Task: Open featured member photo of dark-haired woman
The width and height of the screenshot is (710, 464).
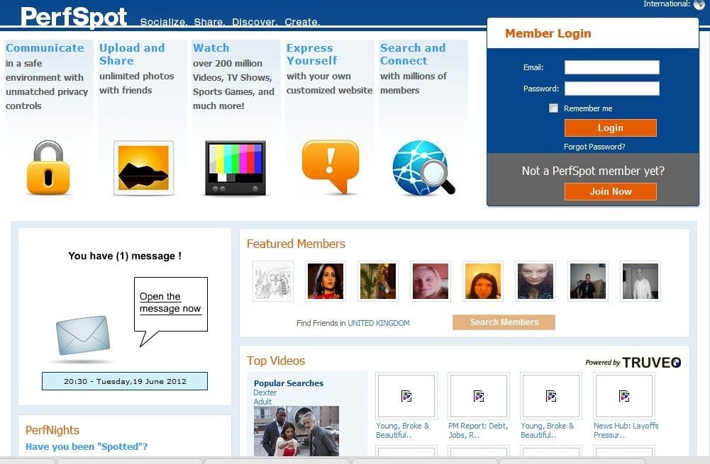Action: [x=536, y=281]
